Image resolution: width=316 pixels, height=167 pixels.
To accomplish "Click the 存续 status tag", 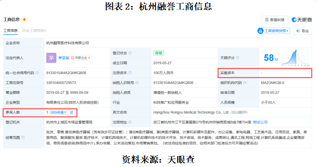I will (x=159, y=53).
